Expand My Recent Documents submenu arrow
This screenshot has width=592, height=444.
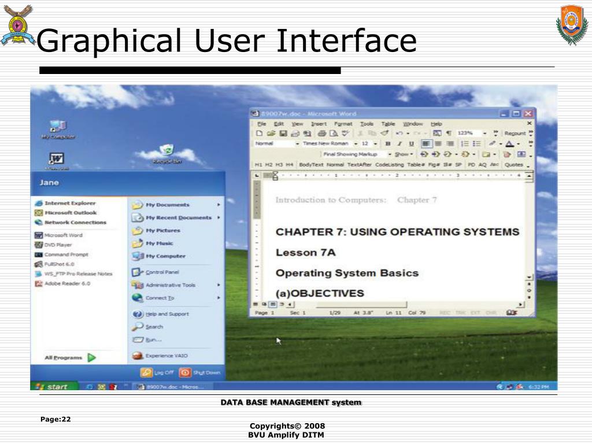pos(219,218)
